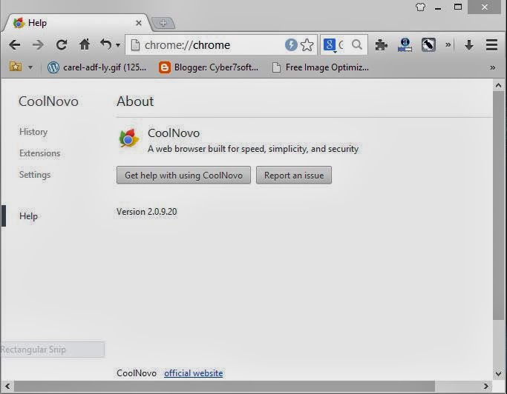507x394 pixels.
Task: Click the horizontal scrollbar right arrow
Action: coord(485,387)
